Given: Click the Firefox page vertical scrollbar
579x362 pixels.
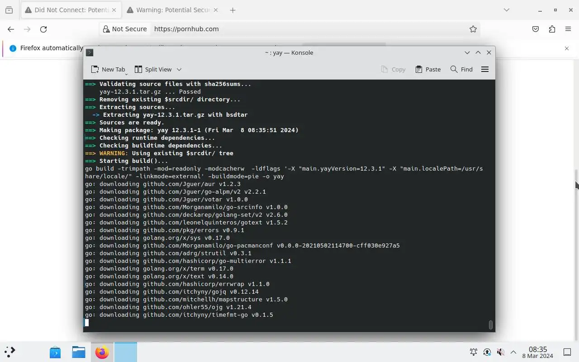Looking at the screenshot, I should tap(576, 254).
